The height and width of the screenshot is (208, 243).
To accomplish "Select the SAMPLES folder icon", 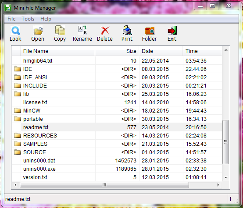I will 17,144.
